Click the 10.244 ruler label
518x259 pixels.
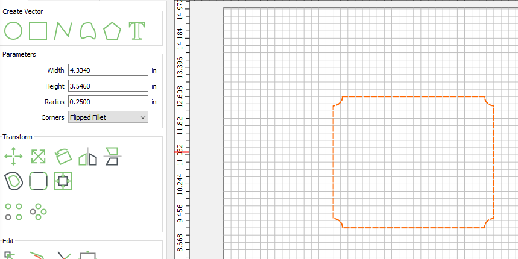180,185
